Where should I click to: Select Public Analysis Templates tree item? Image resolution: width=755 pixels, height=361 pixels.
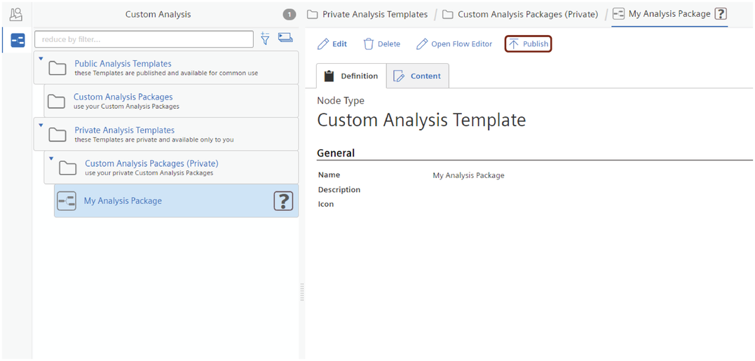166,68
